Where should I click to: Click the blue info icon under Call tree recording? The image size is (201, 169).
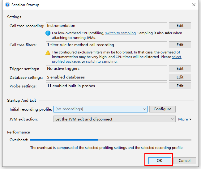(x=48, y=33)
